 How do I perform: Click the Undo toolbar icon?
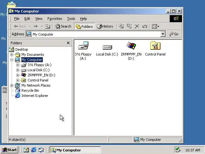coord(144,26)
